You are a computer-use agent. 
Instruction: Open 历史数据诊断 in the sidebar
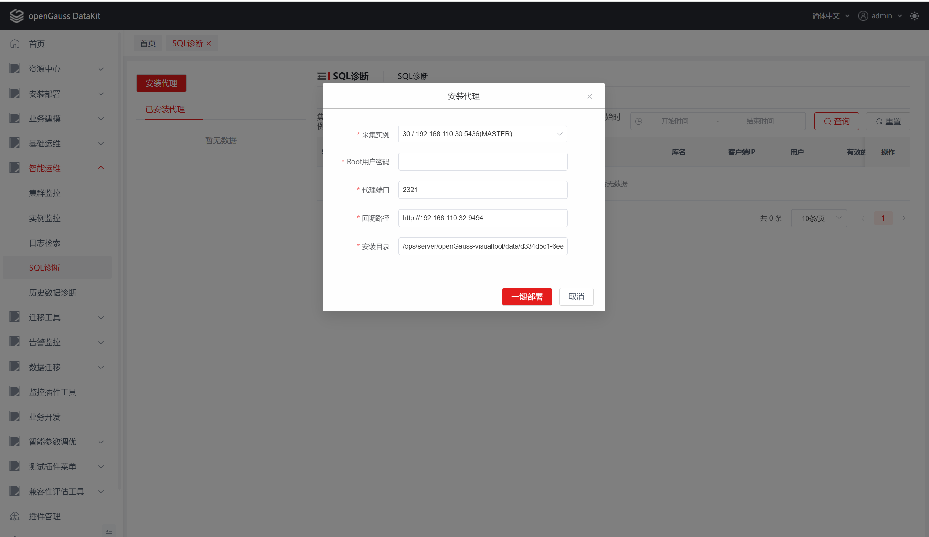(x=53, y=293)
